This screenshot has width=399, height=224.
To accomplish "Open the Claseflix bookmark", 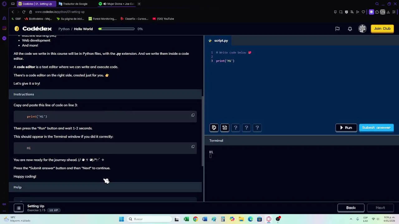I will coord(134,19).
